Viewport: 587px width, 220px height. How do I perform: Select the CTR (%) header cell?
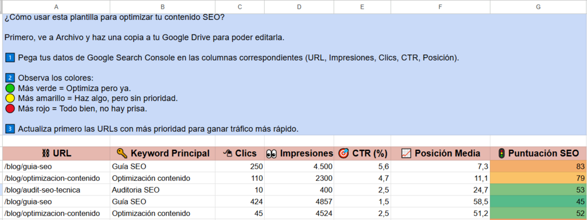pos(362,153)
